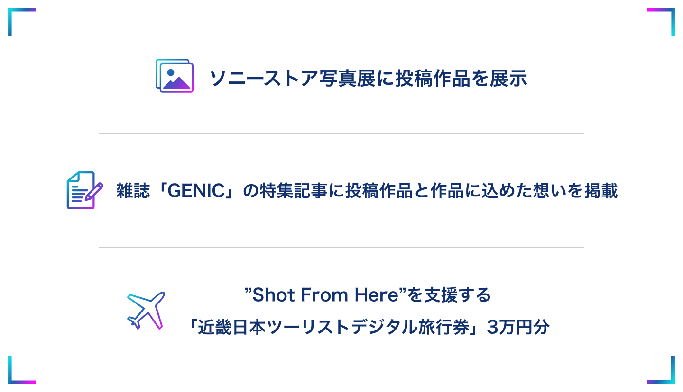Viewport: 683px width, 392px height.
Task: Click the photo gallery icon
Action: click(x=175, y=76)
